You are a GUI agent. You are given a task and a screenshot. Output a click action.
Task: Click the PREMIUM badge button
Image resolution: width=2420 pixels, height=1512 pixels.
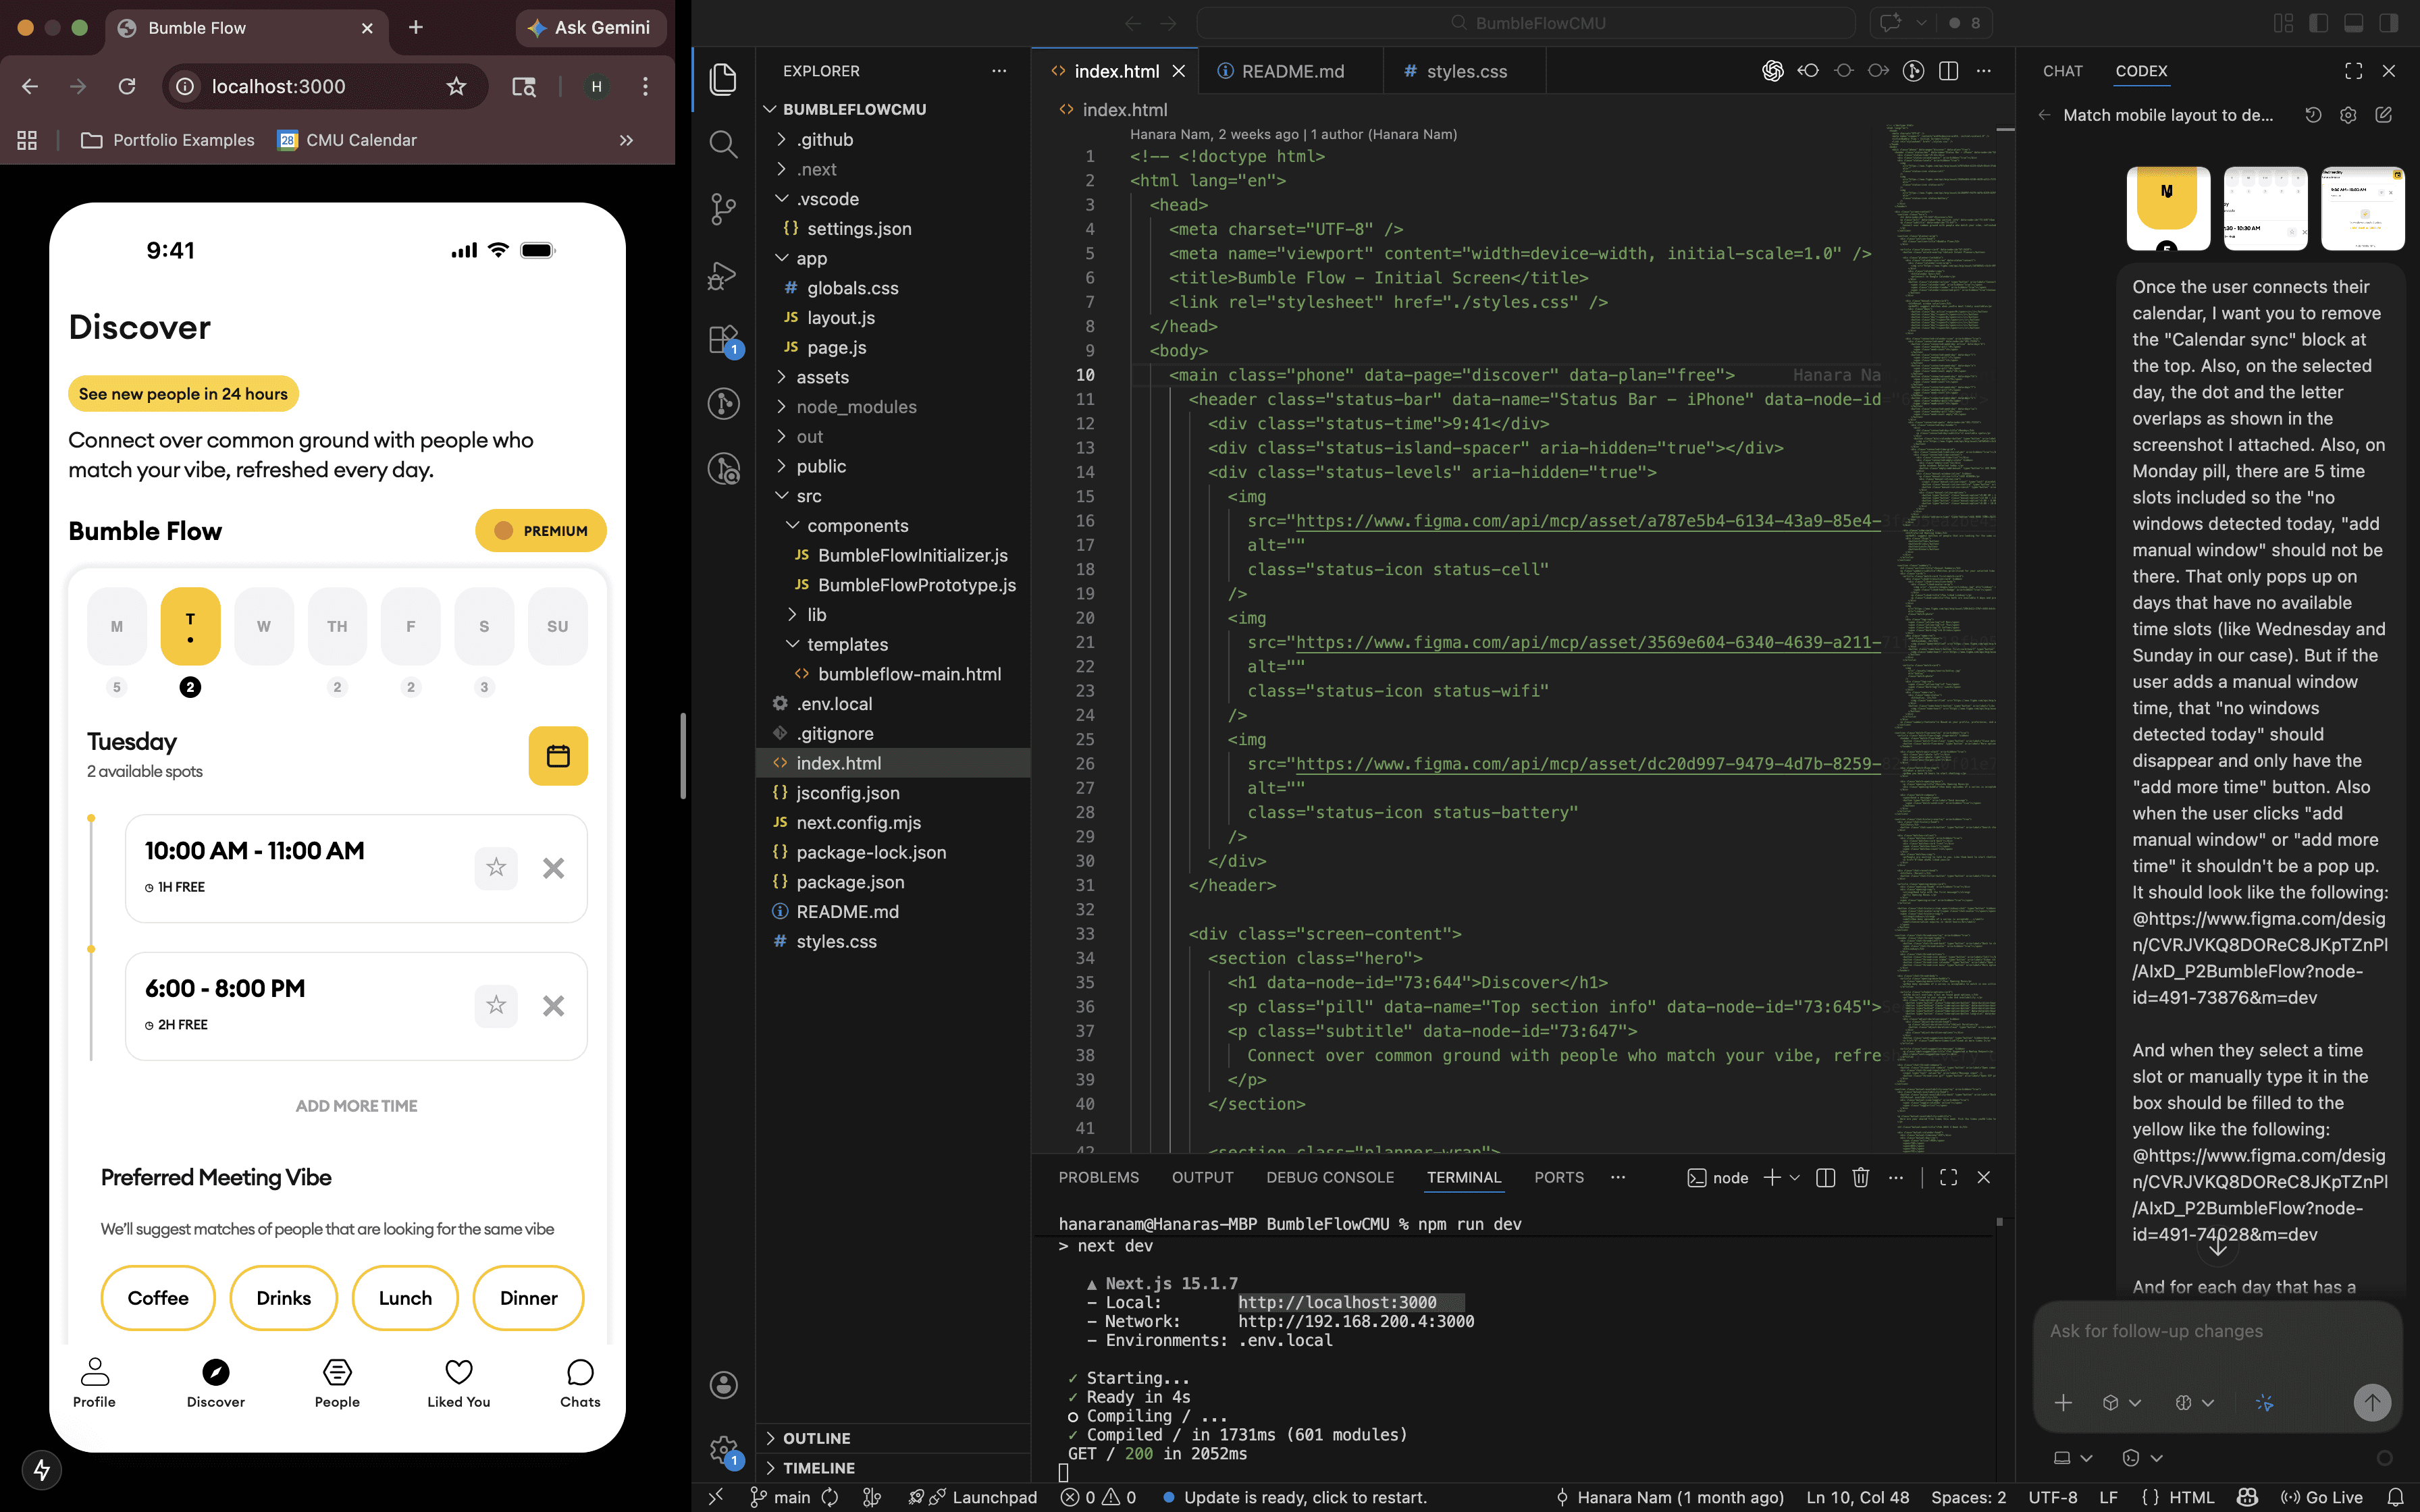click(540, 531)
